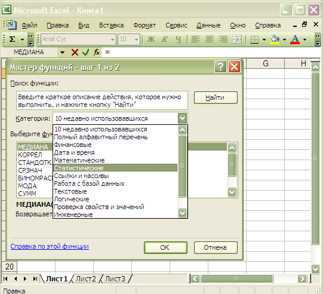This screenshot has height=294, width=323.
Task: Click category list scroll up arrow
Action: pos(182,130)
